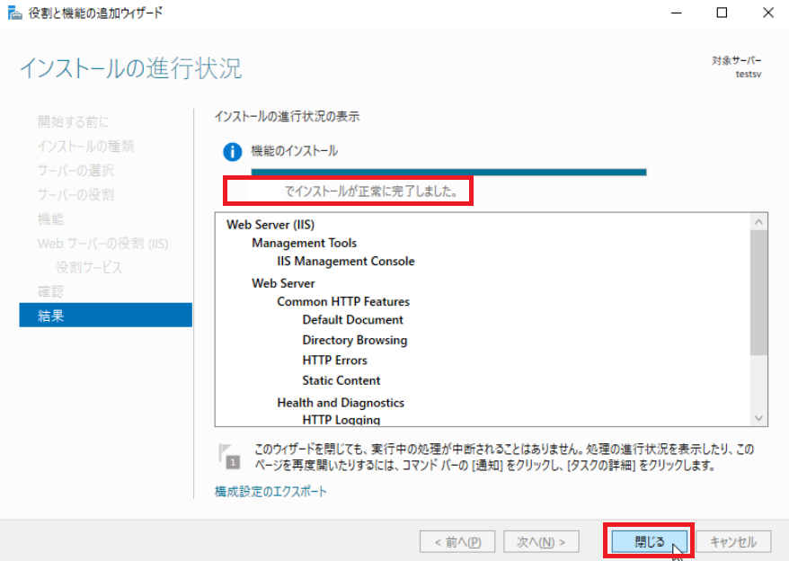The image size is (789, 561).
Task: Click the HTTP Logging row
Action: point(341,420)
